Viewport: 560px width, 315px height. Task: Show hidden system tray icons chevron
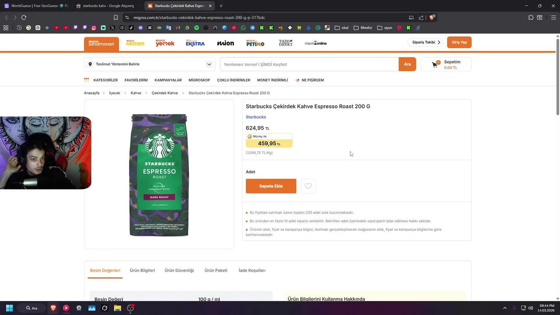(x=504, y=308)
